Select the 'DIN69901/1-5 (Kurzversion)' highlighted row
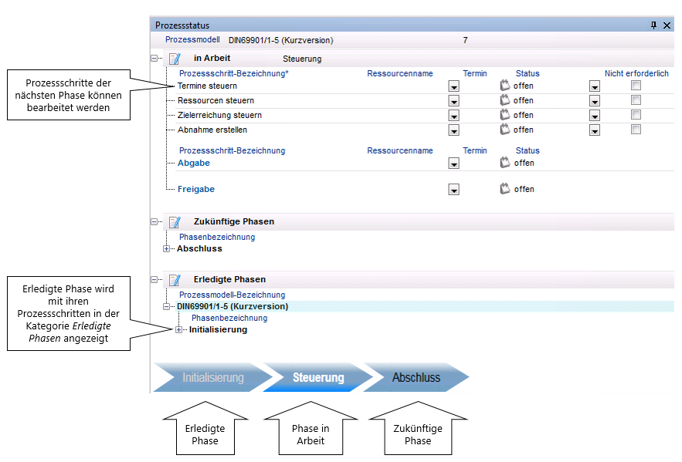This screenshot has height=462, width=682. point(232,306)
